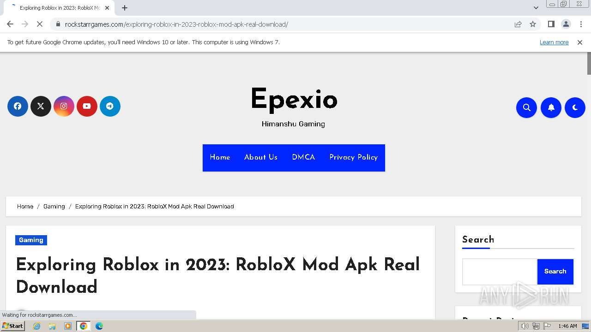Open the YouTube social icon
Image resolution: width=591 pixels, height=332 pixels.
[x=87, y=106]
